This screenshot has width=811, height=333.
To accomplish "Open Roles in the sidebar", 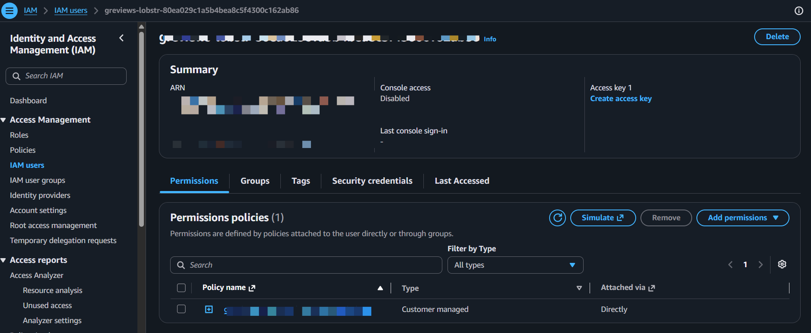I will pos(19,135).
